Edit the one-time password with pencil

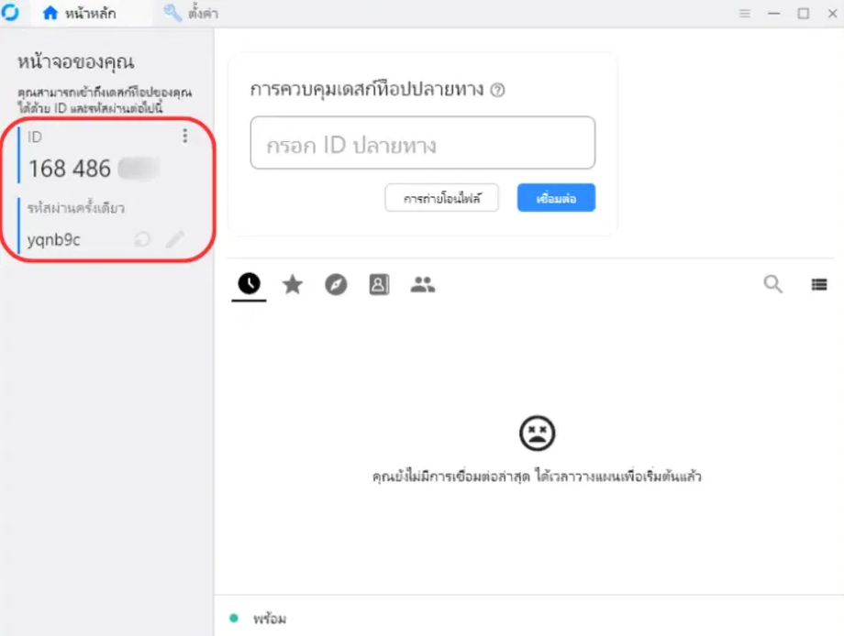175,239
